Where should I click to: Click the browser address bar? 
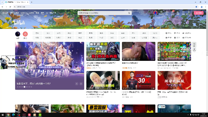click(105, 7)
